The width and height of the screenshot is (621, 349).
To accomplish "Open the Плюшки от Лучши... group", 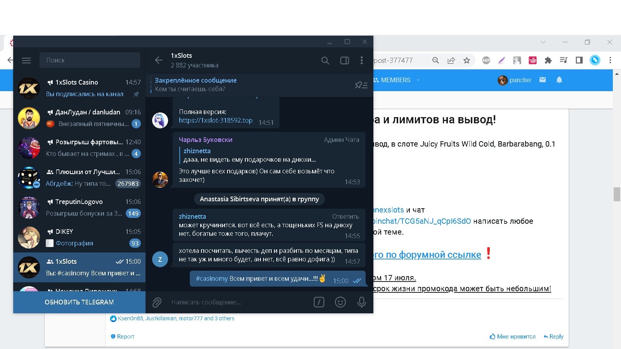I will click(x=79, y=178).
